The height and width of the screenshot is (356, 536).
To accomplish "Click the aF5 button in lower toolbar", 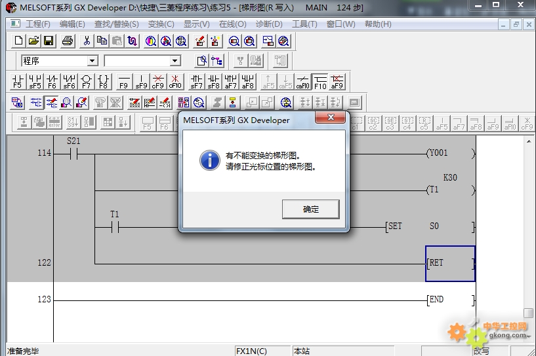I will click(x=442, y=123).
